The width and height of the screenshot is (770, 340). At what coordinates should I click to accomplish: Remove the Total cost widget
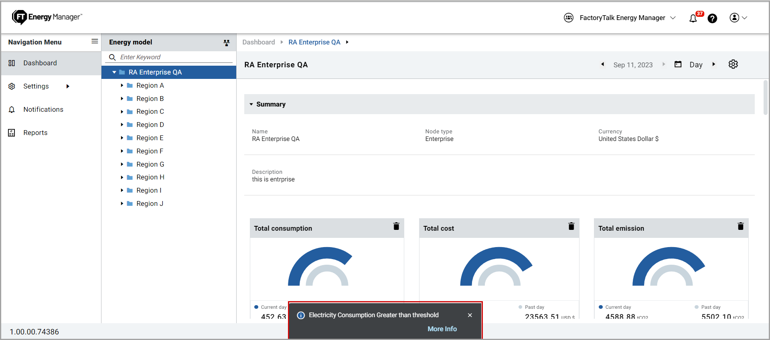pos(571,226)
